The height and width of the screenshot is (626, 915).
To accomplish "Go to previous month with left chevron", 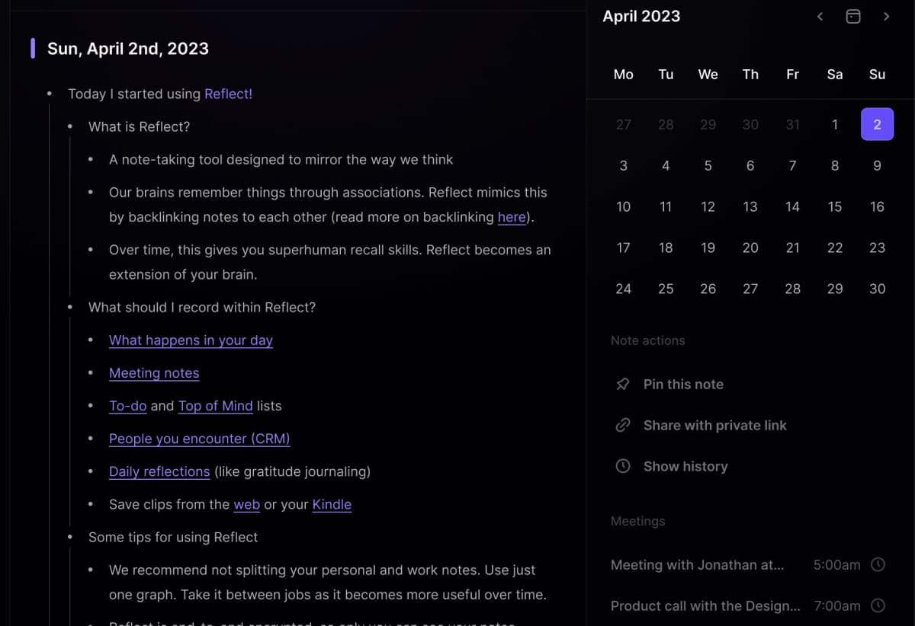I will (x=820, y=16).
